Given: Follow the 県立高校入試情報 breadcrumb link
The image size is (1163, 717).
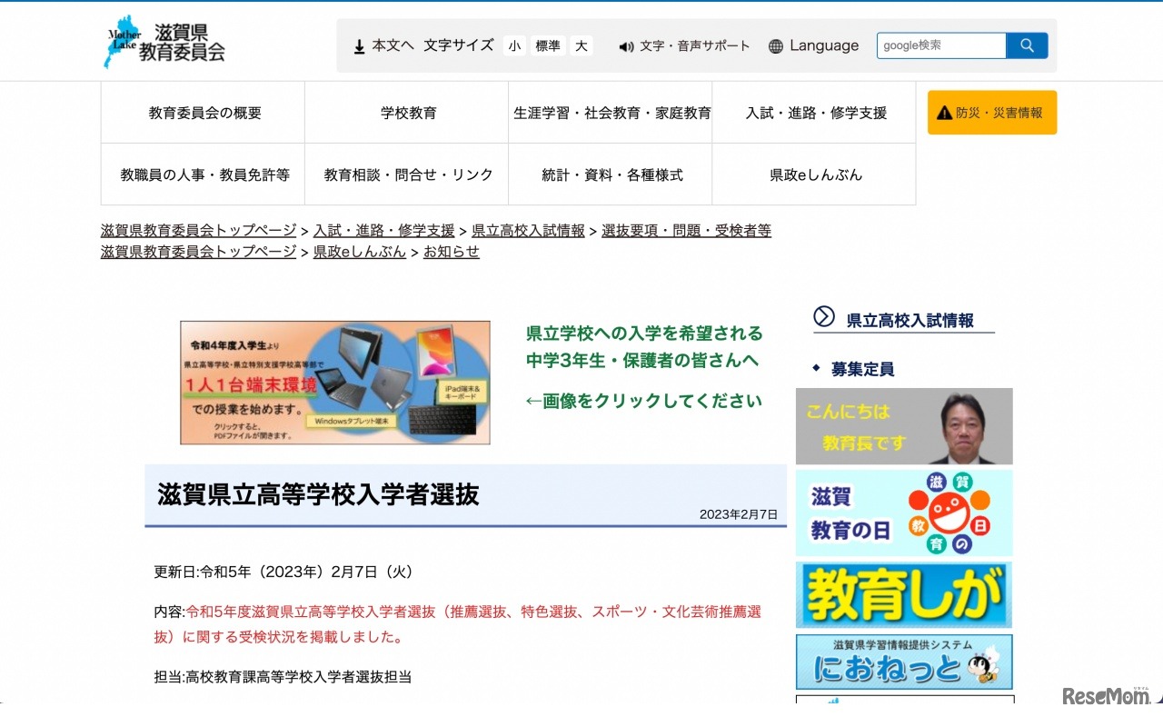Looking at the screenshot, I should (528, 230).
